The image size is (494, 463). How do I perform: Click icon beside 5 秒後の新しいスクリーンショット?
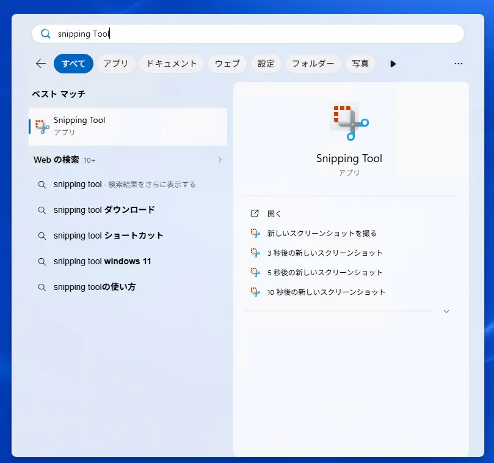255,272
